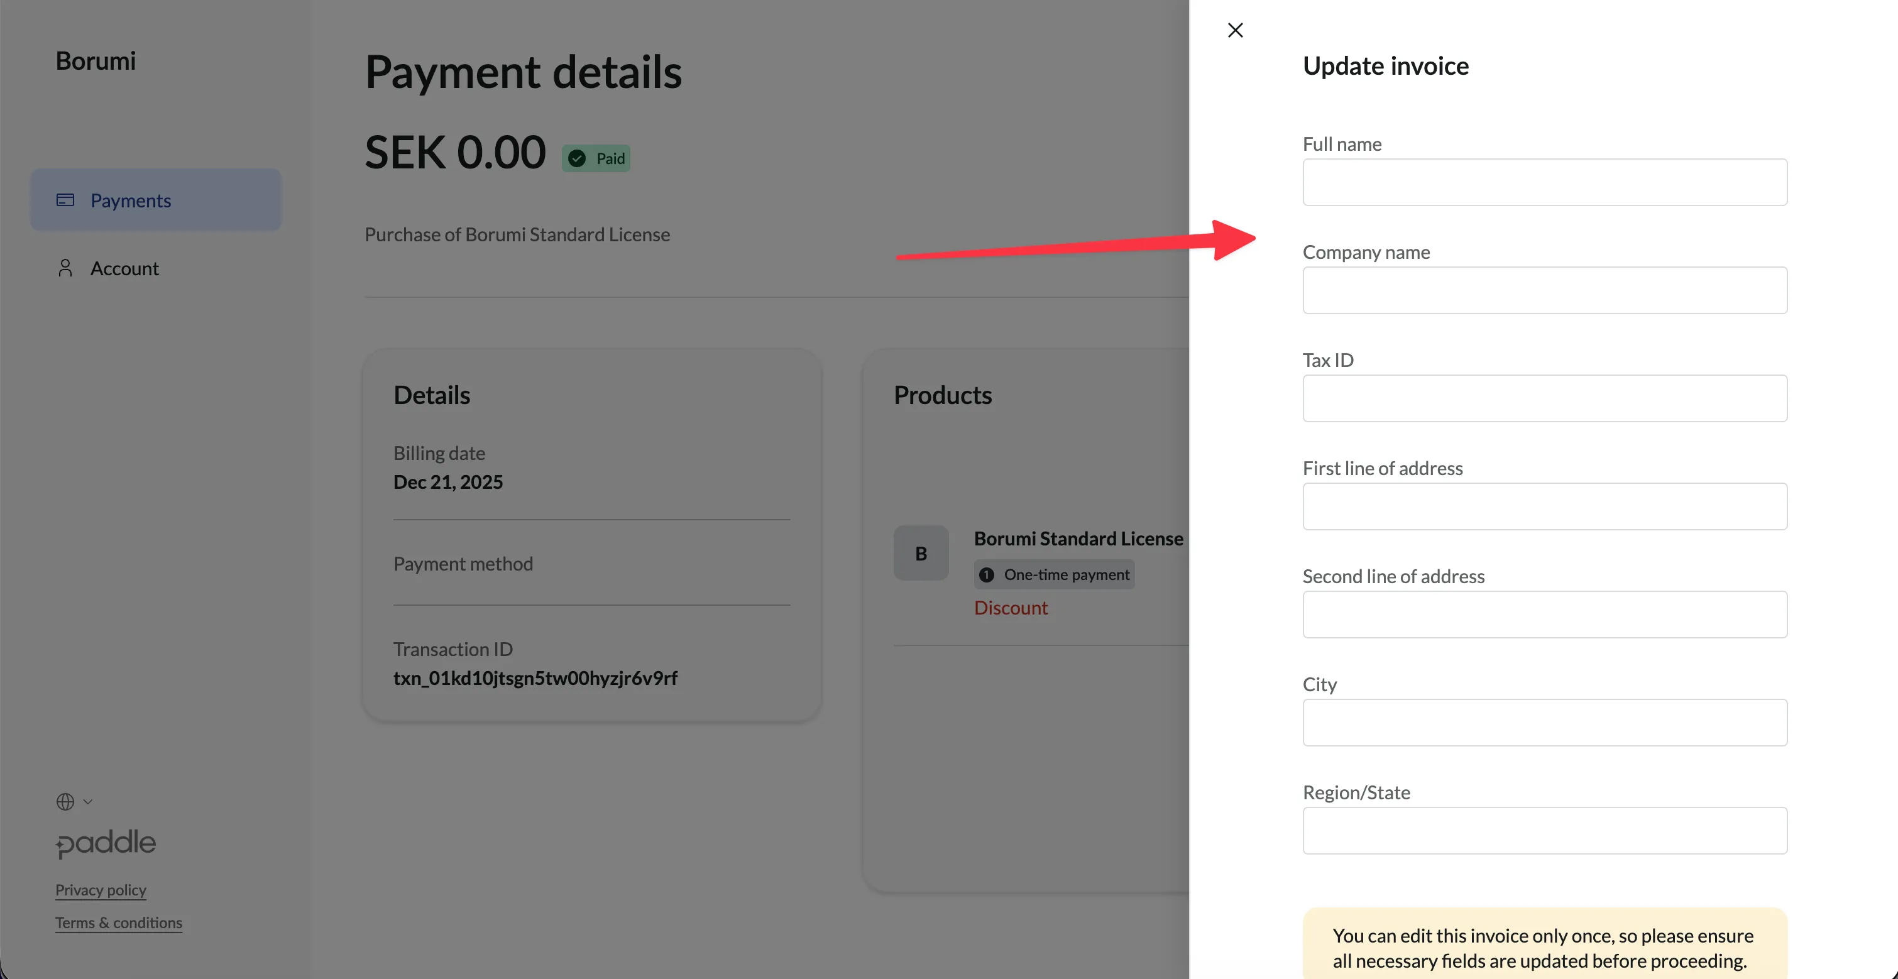
Task: Click the Update invoice heading
Action: 1386,65
